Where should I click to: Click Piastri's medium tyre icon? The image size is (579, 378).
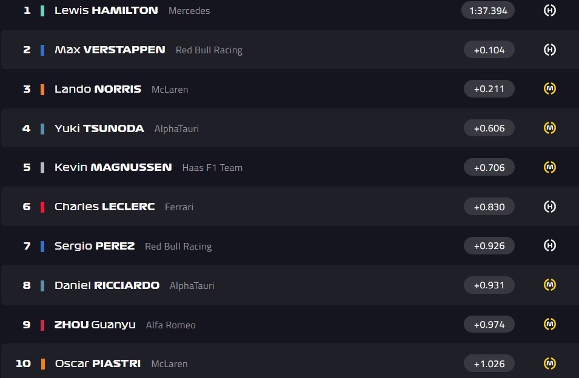click(549, 363)
